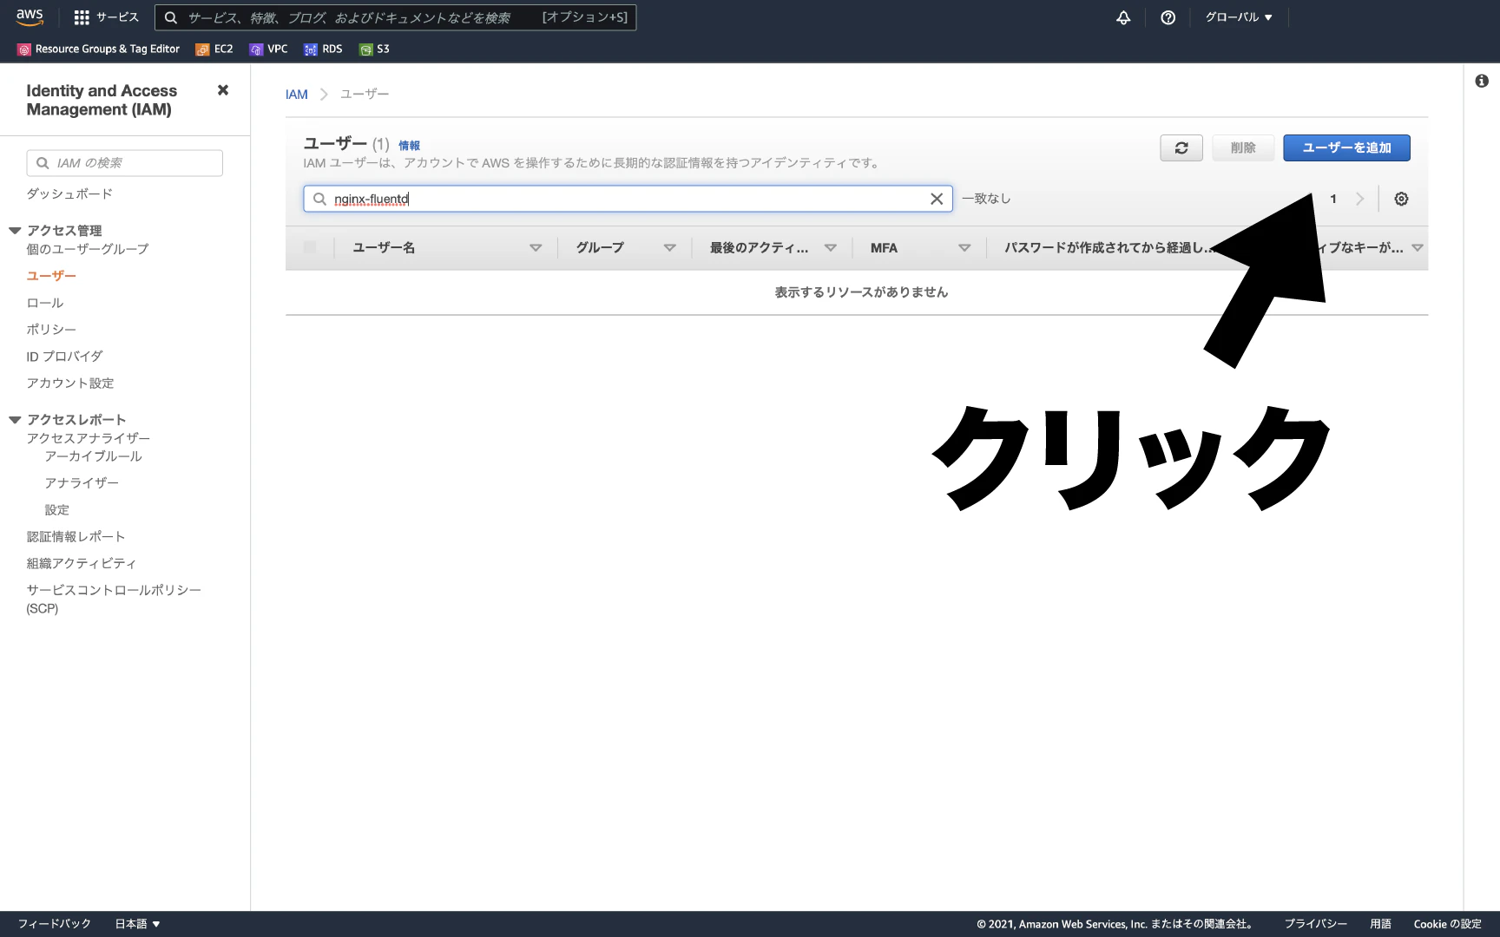Collapse the アクセス管理 section
The height and width of the screenshot is (937, 1500).
point(15,231)
